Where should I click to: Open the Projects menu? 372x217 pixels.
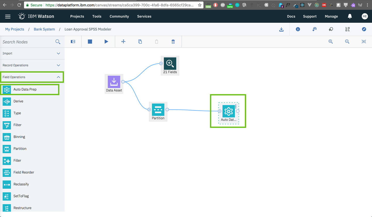[77, 16]
